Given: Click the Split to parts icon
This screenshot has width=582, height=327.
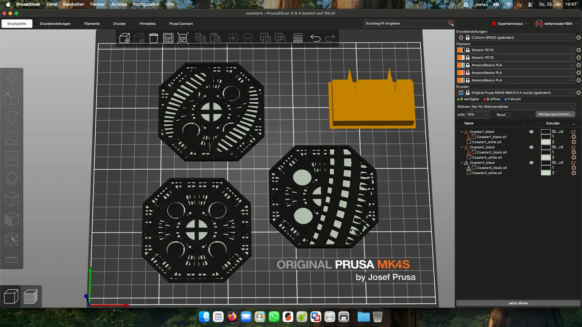Looking at the screenshot, I should [280, 38].
